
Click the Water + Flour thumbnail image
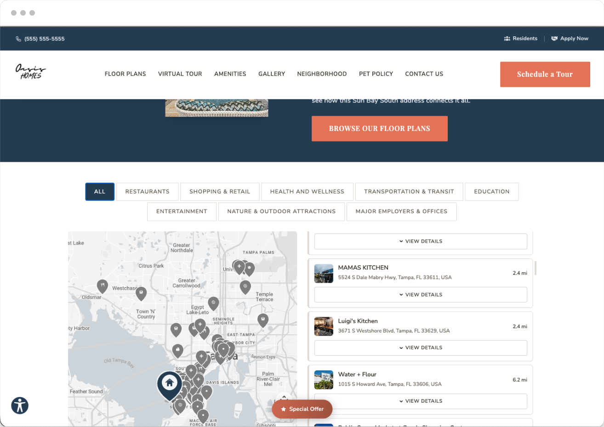click(324, 380)
